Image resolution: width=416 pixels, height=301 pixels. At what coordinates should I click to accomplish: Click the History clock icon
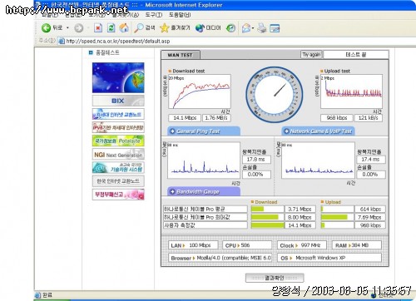coord(230,27)
